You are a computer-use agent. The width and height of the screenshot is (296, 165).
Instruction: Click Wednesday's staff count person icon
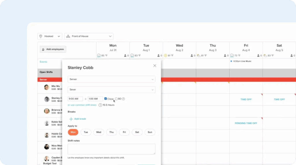(x=192, y=56)
